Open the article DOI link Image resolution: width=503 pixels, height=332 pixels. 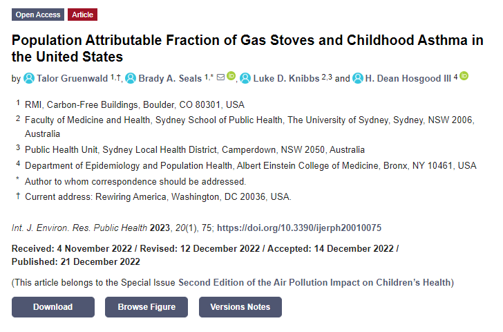coord(299,228)
